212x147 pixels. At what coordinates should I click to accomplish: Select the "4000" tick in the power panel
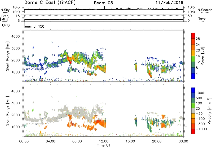click(x=16, y=36)
